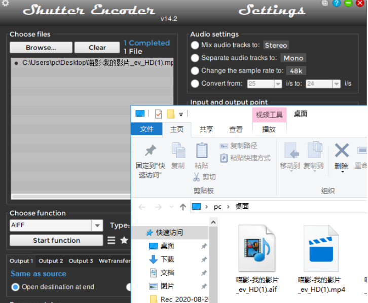
Task: Click Paste shortcut in the ribbon
Action: click(x=245, y=158)
